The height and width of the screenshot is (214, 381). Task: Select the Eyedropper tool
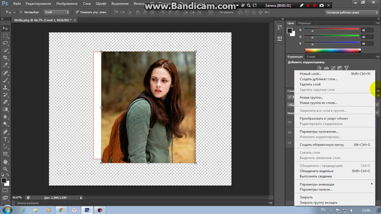pos(5,65)
